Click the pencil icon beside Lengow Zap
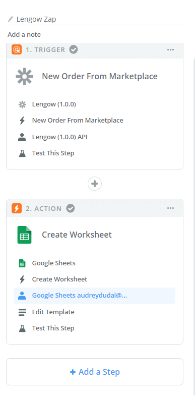This screenshot has height=398, width=195. click(11, 19)
